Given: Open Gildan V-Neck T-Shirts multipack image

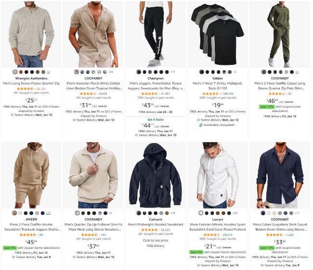Looking at the screenshot, I should click(x=218, y=34).
